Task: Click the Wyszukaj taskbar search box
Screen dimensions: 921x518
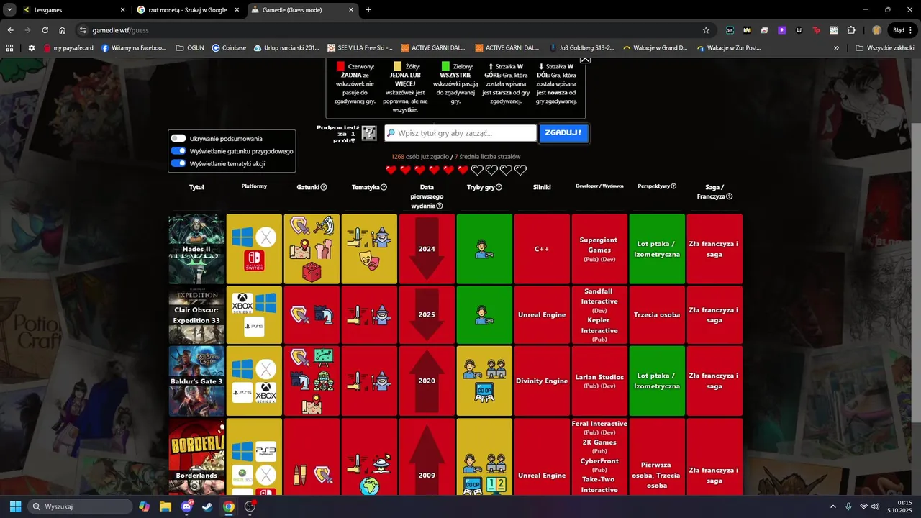Action: 80,506
